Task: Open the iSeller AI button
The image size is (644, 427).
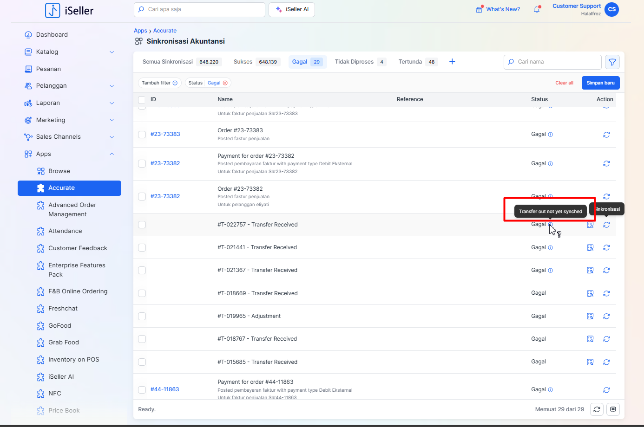Action: coord(292,9)
